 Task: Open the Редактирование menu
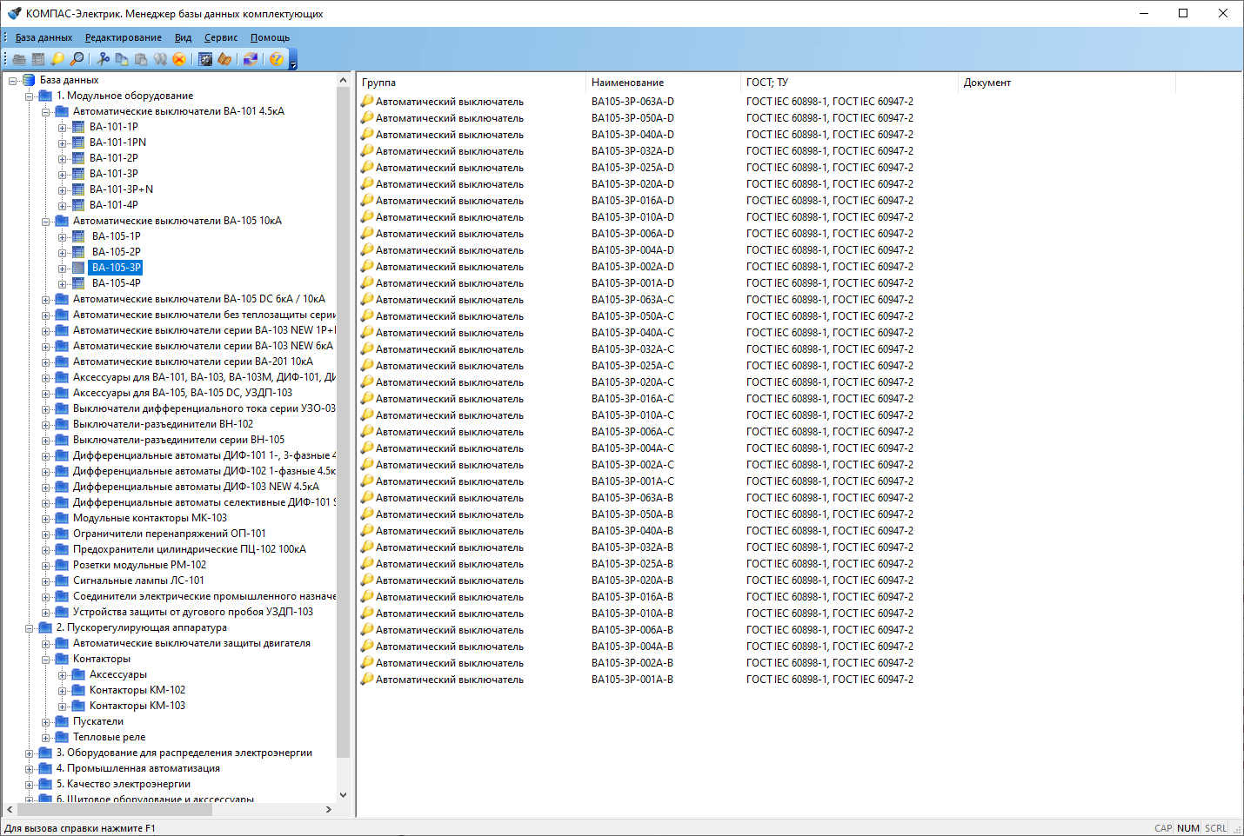123,37
